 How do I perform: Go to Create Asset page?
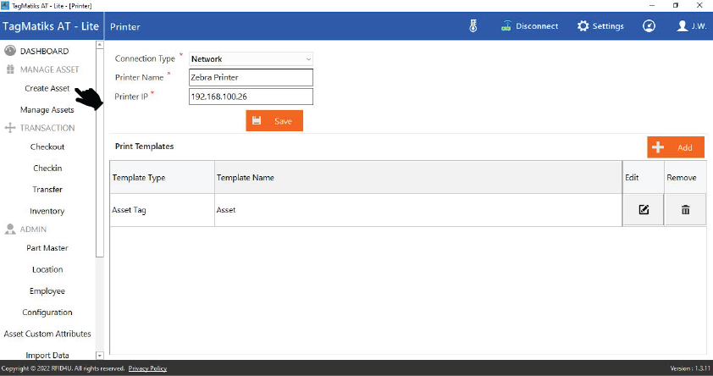point(47,89)
